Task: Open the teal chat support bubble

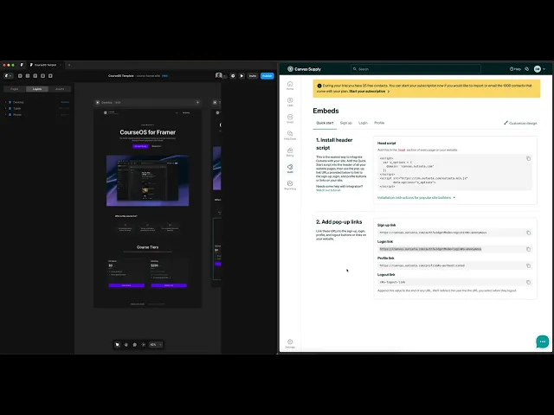Action: coord(543,342)
